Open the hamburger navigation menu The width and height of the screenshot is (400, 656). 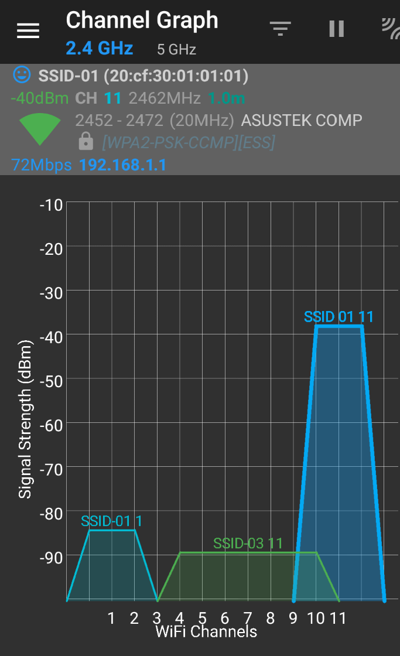tap(28, 30)
